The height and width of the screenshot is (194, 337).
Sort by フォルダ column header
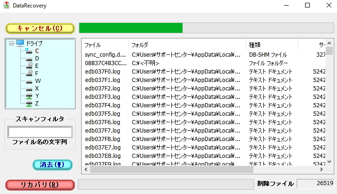[x=187, y=45]
